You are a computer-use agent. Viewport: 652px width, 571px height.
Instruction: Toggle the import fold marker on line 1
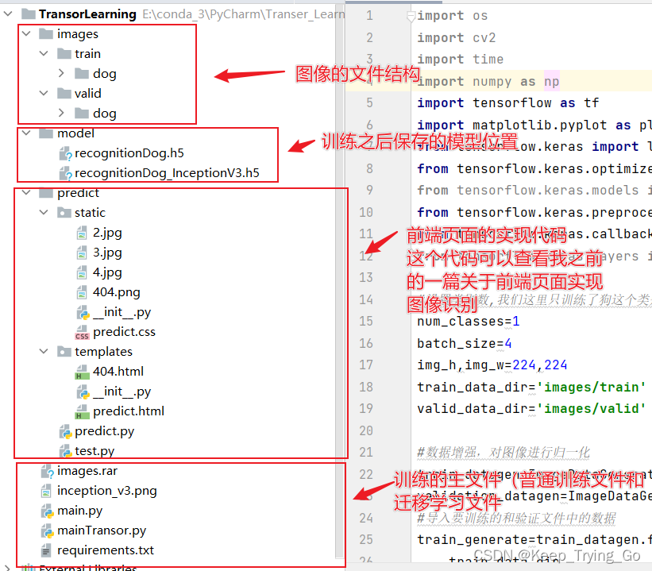(x=411, y=16)
